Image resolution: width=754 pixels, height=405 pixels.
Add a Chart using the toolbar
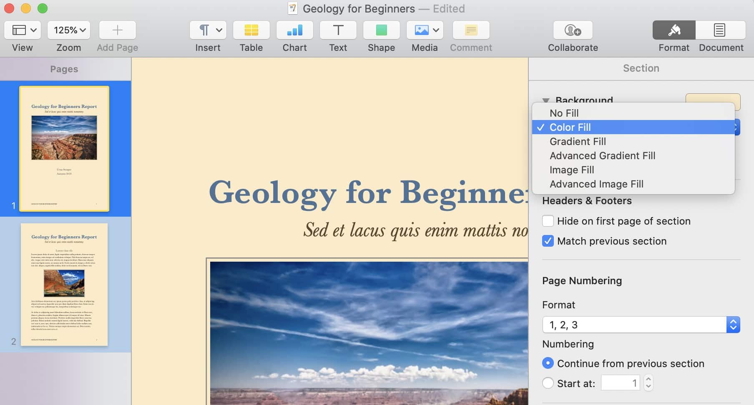294,30
